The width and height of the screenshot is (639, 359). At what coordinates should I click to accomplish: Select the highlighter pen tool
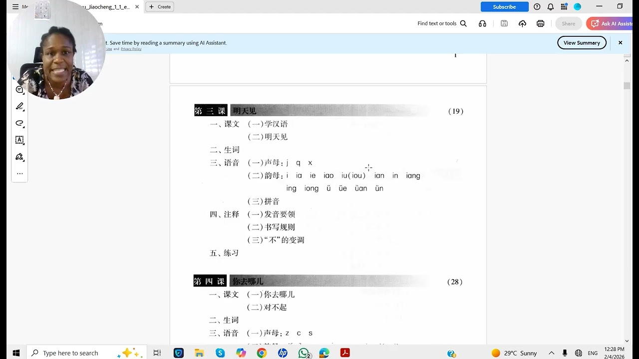tap(19, 106)
